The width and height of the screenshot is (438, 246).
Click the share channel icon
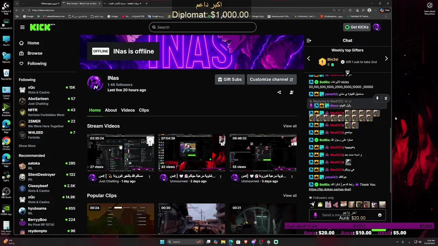pos(279,92)
